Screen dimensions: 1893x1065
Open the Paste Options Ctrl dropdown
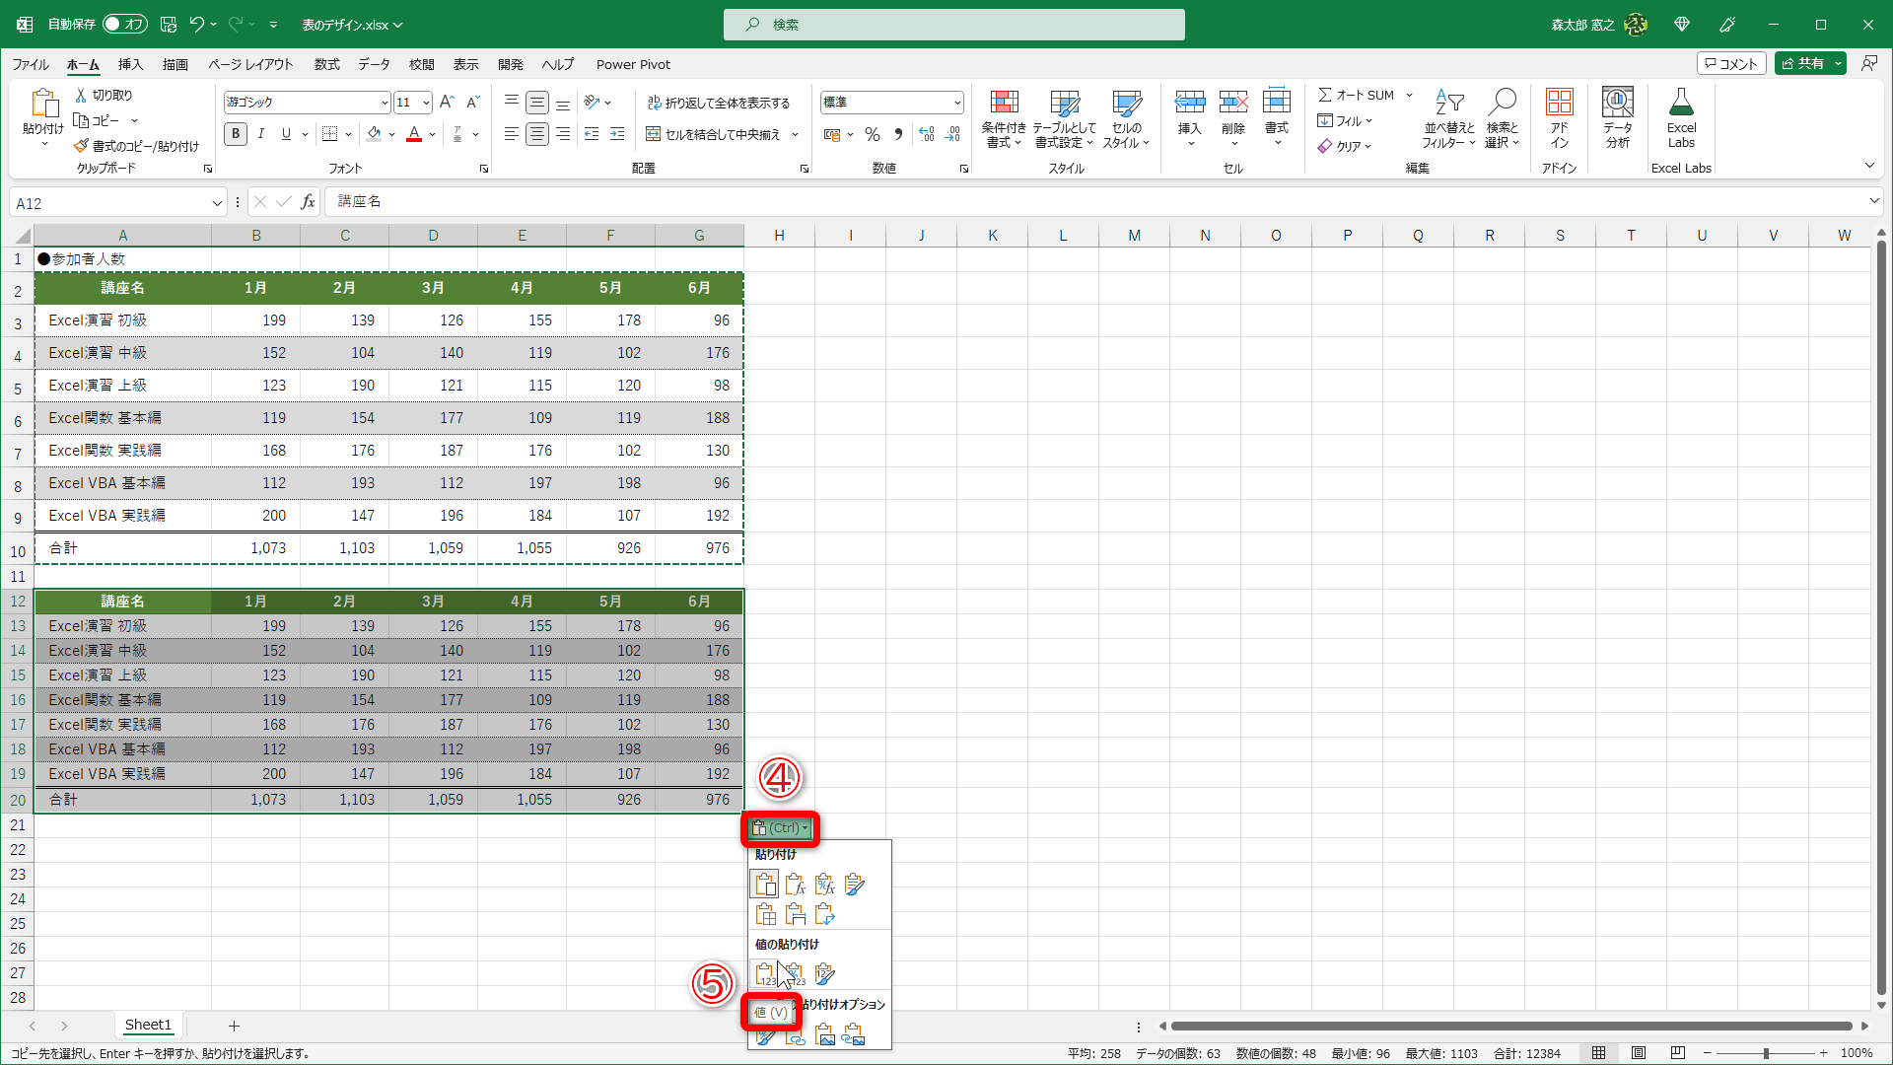[x=780, y=828]
